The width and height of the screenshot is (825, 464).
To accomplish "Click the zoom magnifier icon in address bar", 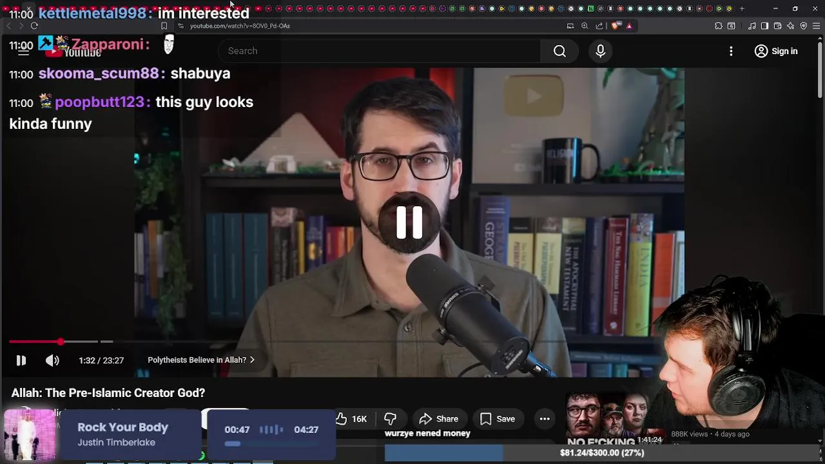I will click(x=585, y=26).
